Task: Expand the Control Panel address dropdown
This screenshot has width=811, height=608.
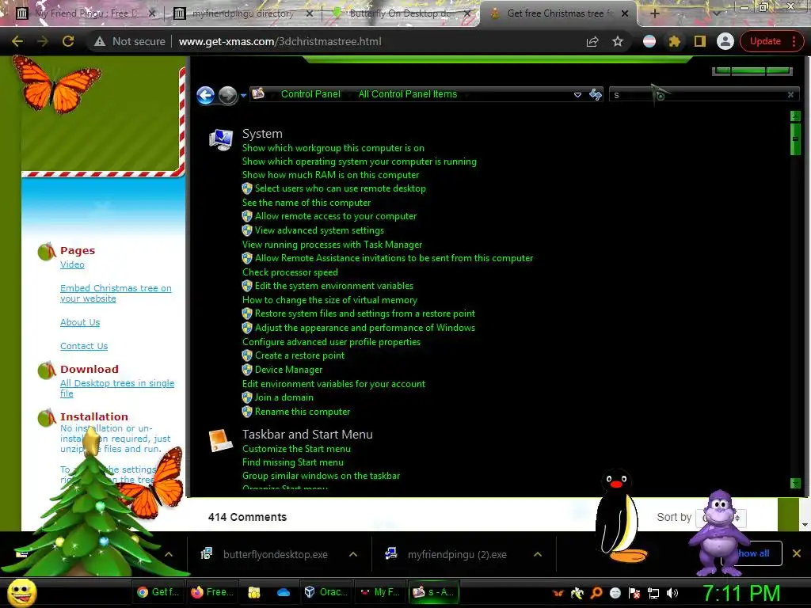Action: coord(577,95)
